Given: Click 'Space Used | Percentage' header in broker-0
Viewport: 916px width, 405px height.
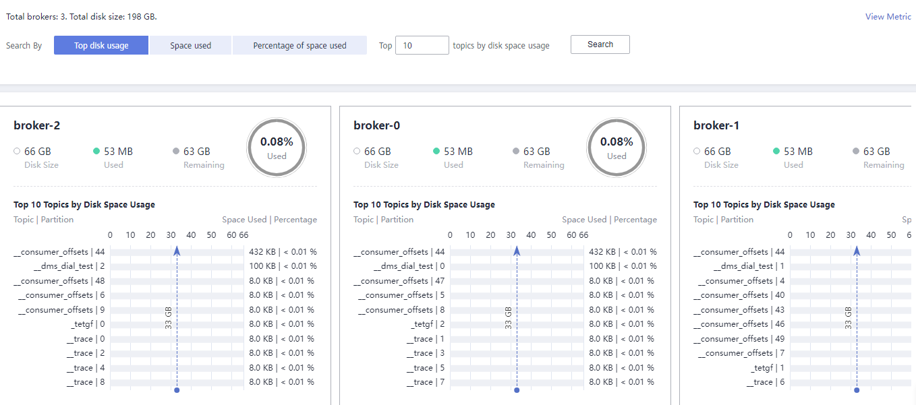Looking at the screenshot, I should pyautogui.click(x=610, y=220).
